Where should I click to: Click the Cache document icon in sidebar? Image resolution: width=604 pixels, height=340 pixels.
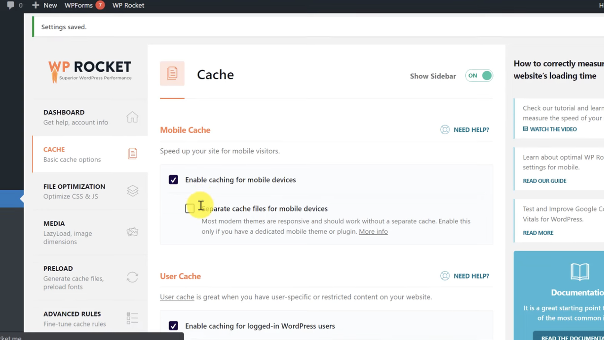pyautogui.click(x=132, y=153)
